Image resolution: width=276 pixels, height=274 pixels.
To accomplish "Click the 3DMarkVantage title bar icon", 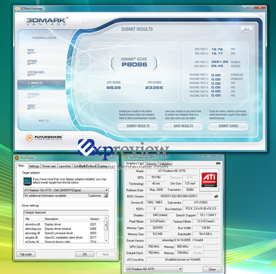I will pyautogui.click(x=17, y=8).
